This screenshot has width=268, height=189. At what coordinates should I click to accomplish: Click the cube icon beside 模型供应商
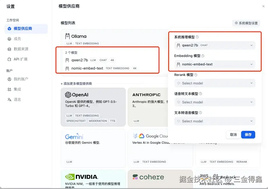(x=9, y=29)
